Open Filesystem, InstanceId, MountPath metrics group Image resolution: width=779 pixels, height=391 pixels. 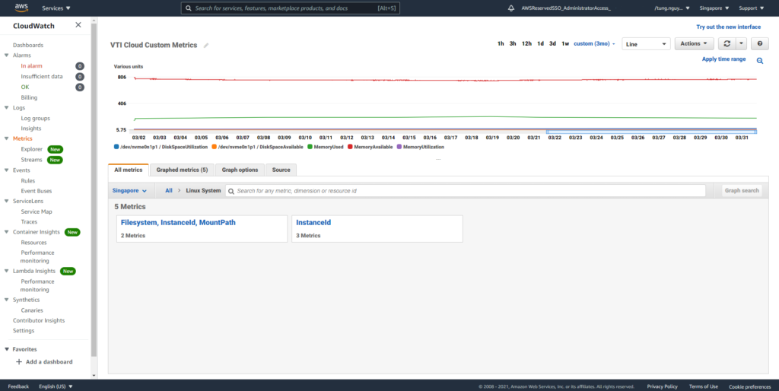tap(178, 223)
